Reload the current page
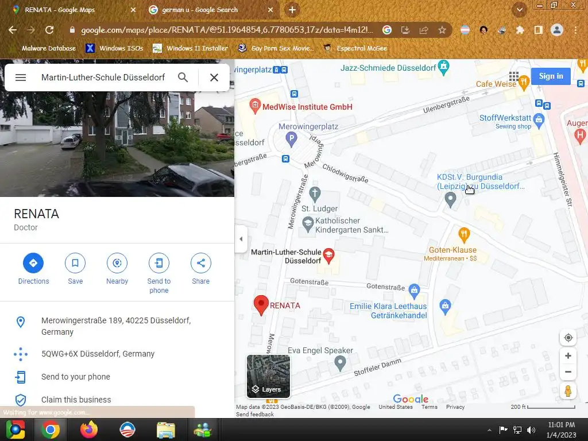Screen dimensions: 588x441 point(49,30)
